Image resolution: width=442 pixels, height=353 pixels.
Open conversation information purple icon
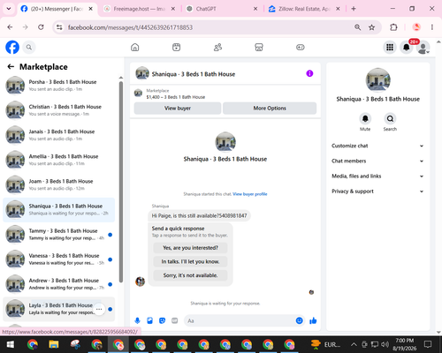(x=309, y=73)
